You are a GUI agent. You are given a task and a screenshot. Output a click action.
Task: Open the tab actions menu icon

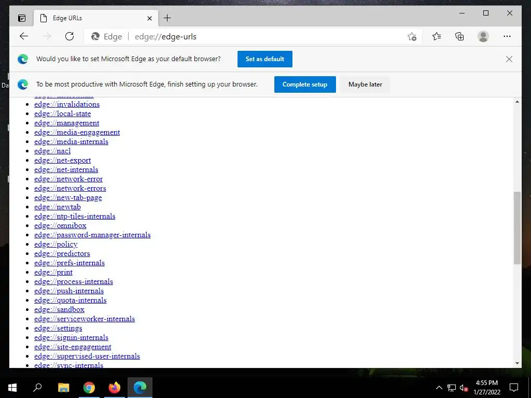coord(22,18)
